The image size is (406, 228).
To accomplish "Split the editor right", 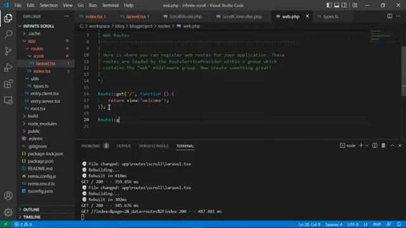I will click(x=390, y=16).
